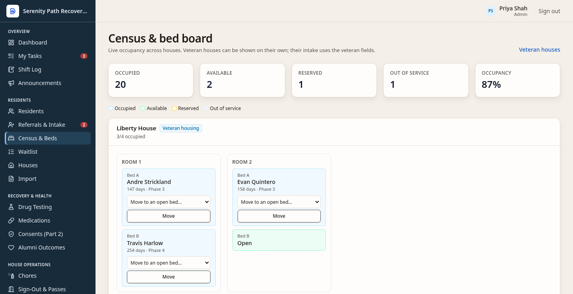
Task: Click the Liberty House heading
Action: click(x=136, y=128)
